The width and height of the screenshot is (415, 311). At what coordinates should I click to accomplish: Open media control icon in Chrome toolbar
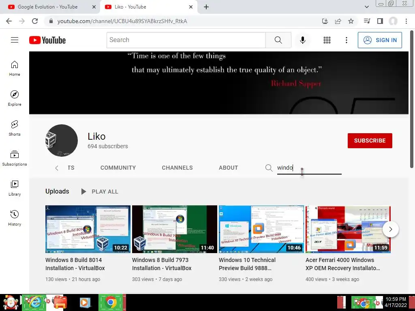click(367, 21)
